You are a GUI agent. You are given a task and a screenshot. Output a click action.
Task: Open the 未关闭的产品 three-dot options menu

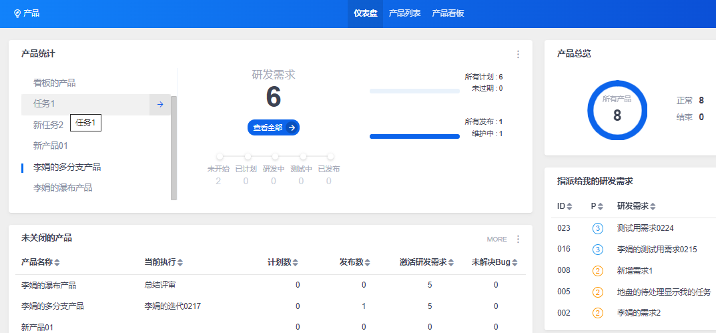click(x=518, y=239)
